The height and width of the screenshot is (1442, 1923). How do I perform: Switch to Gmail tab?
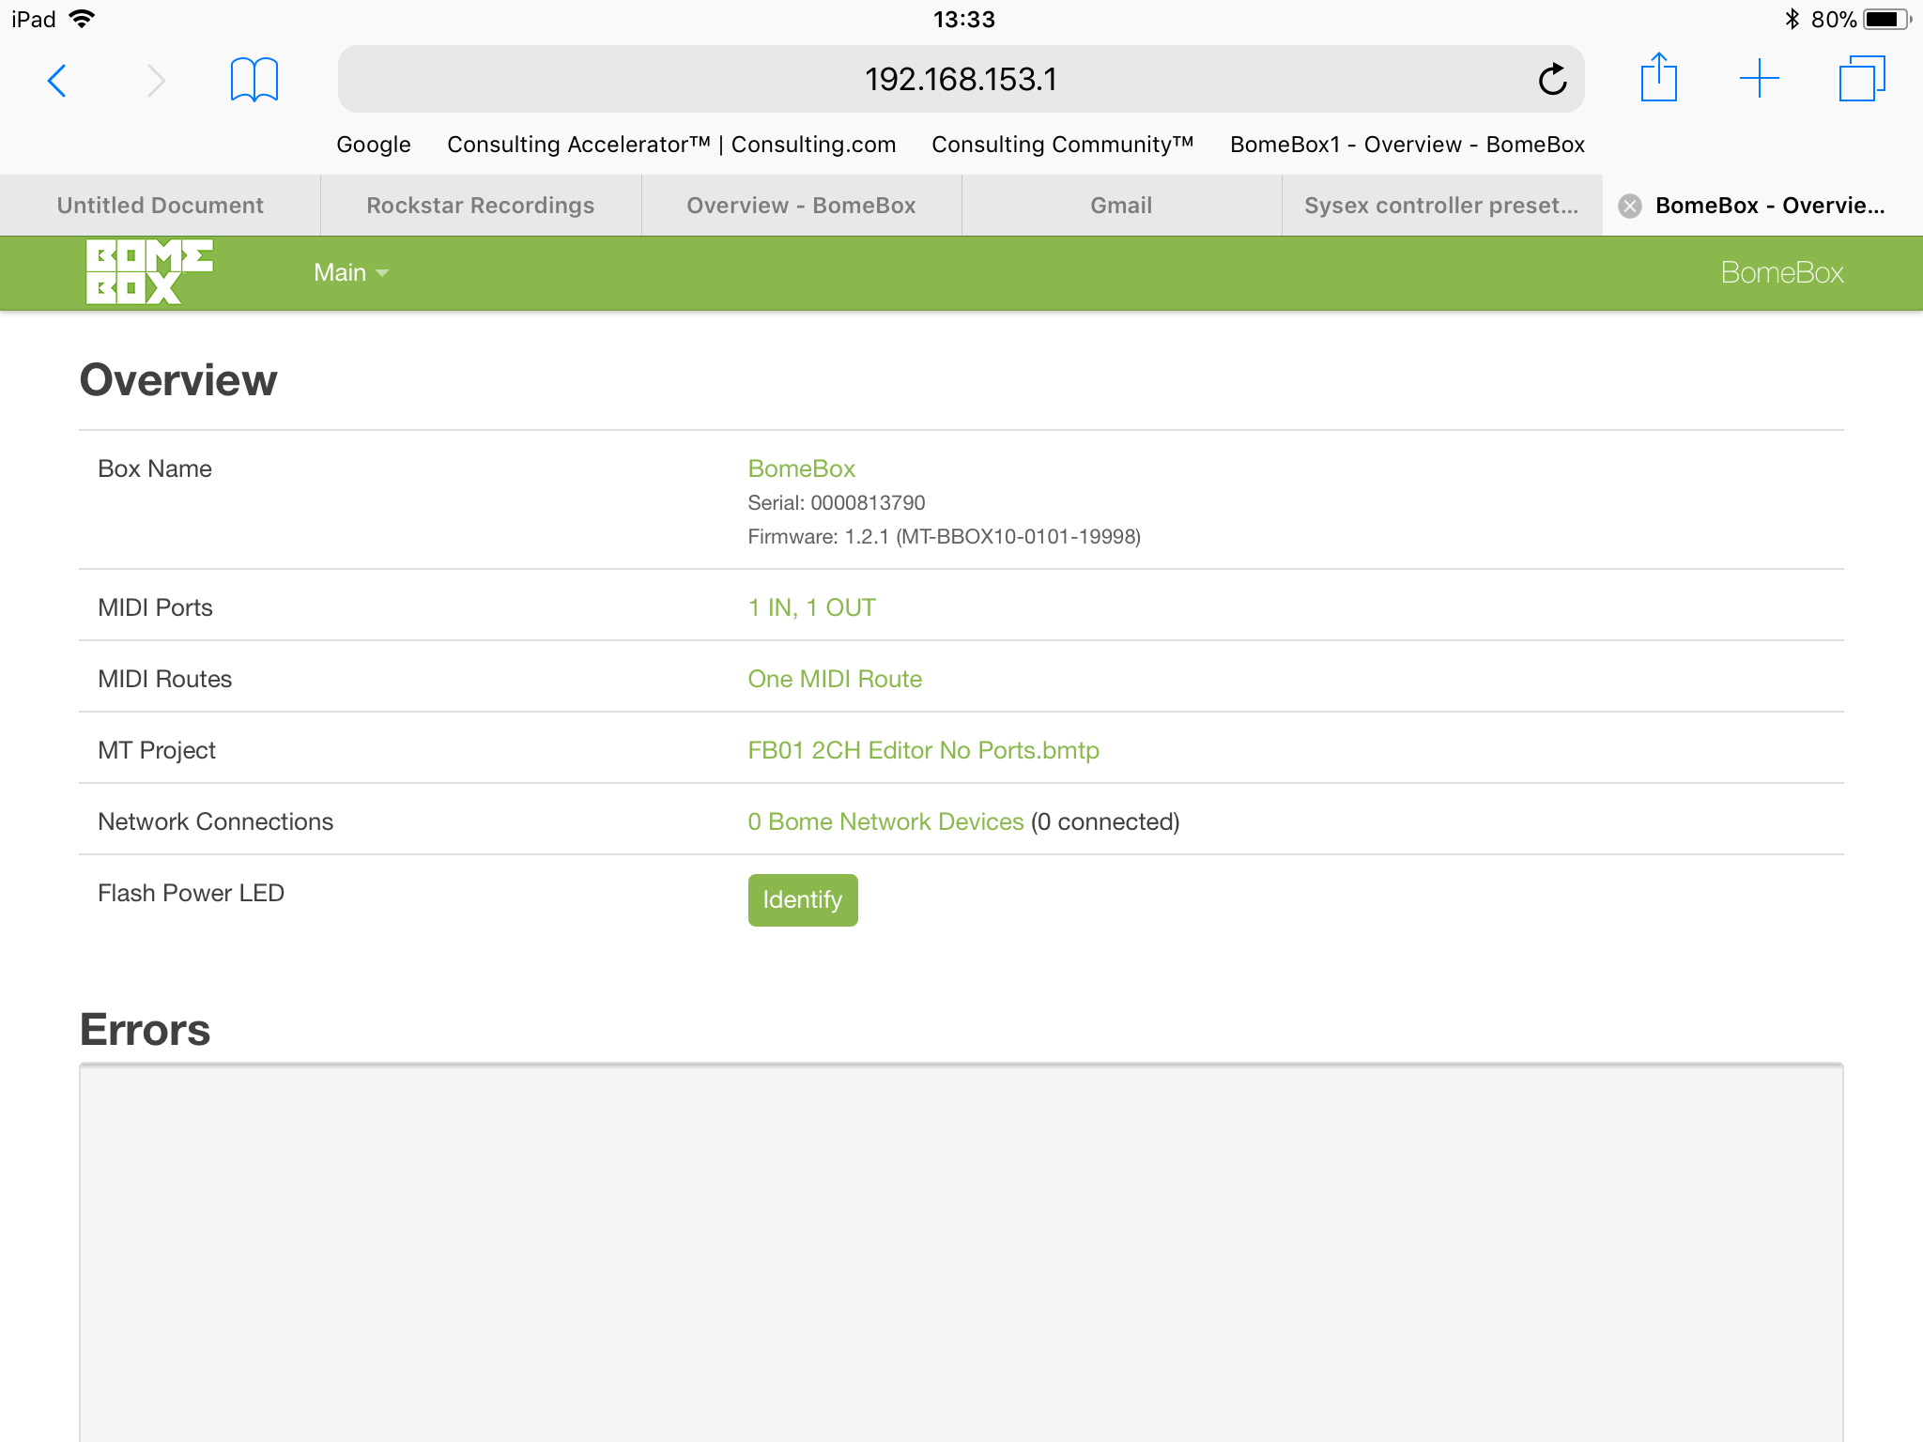pyautogui.click(x=1121, y=206)
